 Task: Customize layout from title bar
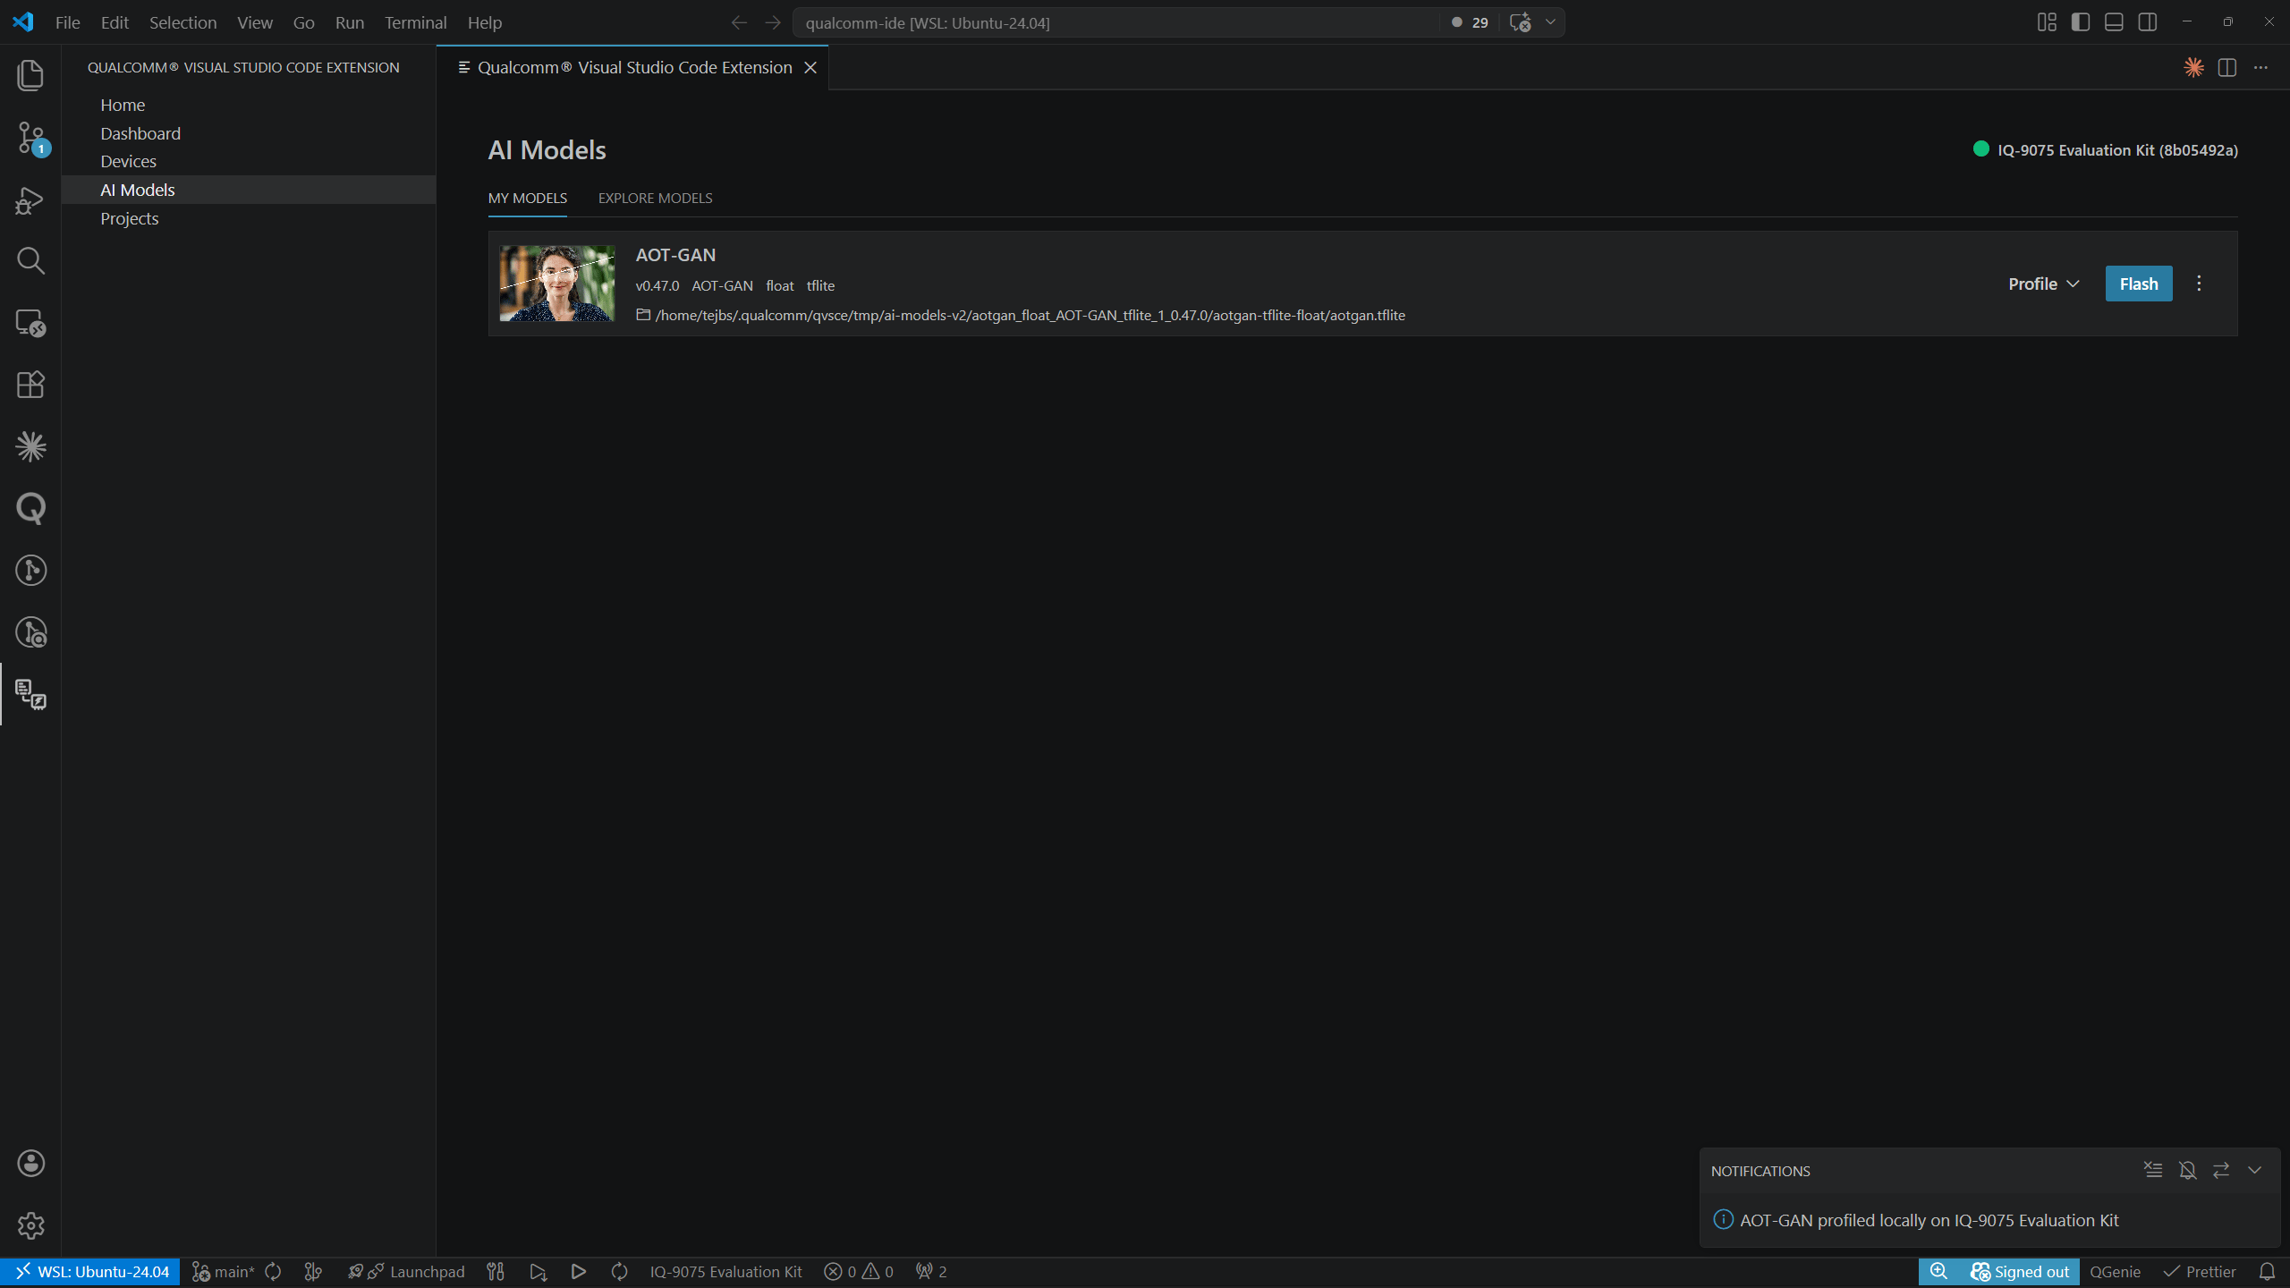pyautogui.click(x=2047, y=22)
